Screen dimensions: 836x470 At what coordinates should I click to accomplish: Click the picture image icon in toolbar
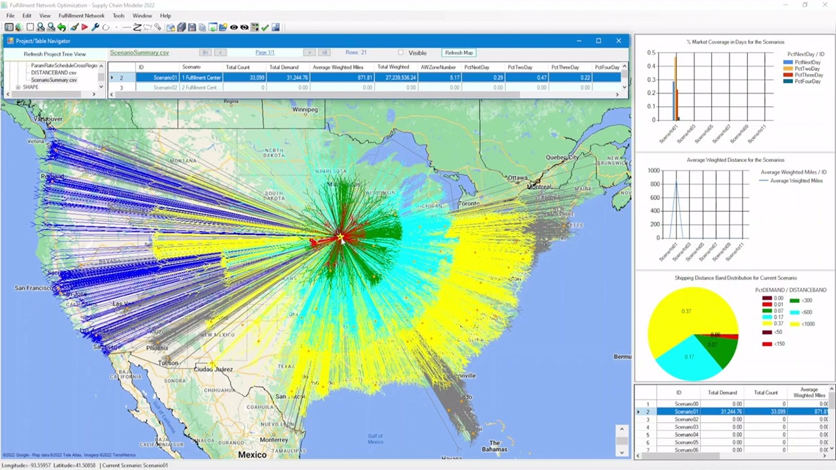tap(276, 27)
